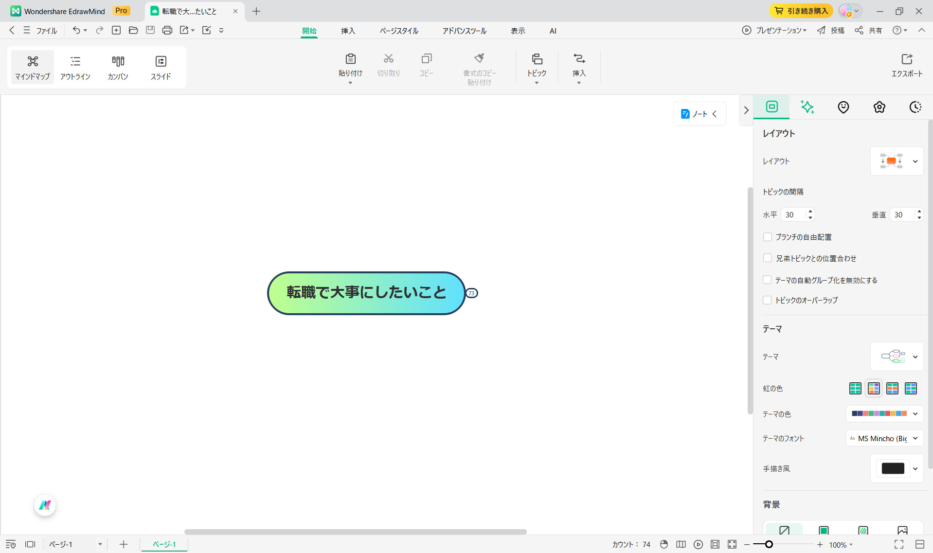The height and width of the screenshot is (553, 933).
Task: Expand the ページ-1 page selector dropdown
Action: point(100,544)
